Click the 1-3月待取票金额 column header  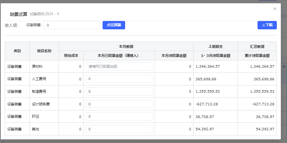[x=215, y=55]
